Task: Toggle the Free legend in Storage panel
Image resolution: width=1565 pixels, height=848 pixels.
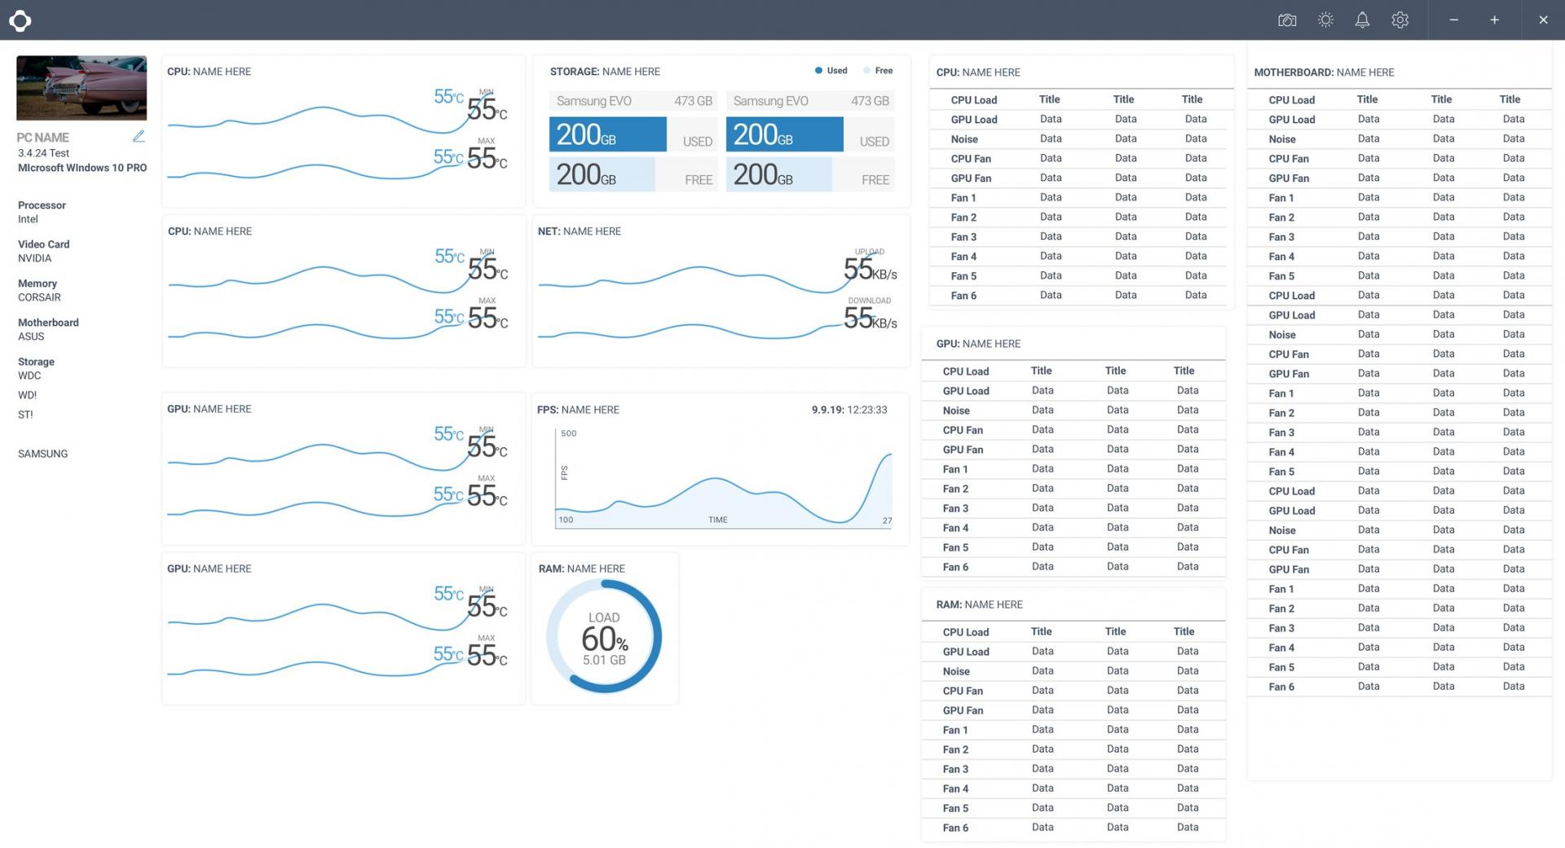Action: pyautogui.click(x=878, y=71)
